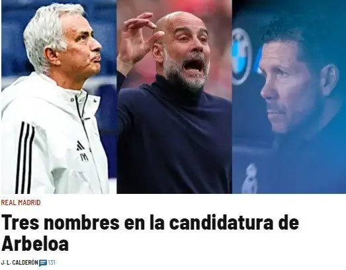Click the word 'Arbeloa' in the headline
Viewport: 346px width, 270px height.
[35, 244]
